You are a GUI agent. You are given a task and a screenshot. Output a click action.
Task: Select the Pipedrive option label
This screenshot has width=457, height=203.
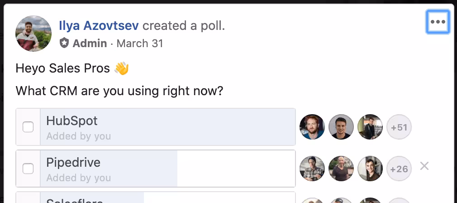click(73, 163)
